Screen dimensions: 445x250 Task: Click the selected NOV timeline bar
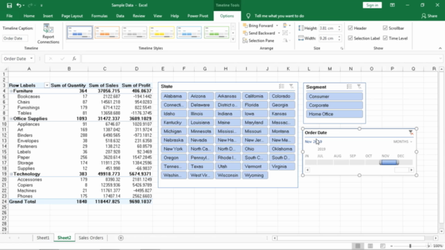pos(389,162)
